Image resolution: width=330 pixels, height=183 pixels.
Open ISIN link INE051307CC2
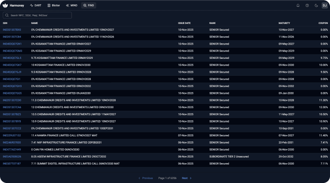pos(12,128)
